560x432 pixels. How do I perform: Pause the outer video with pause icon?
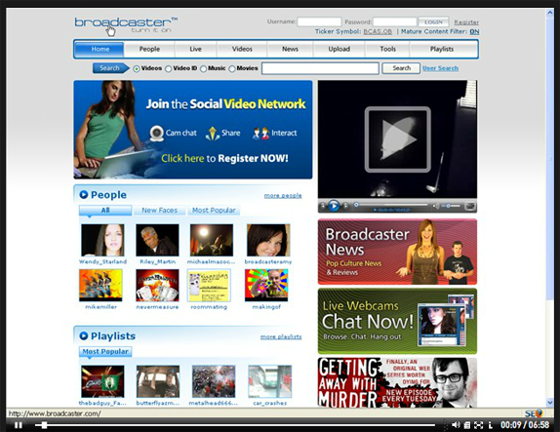coord(19,425)
